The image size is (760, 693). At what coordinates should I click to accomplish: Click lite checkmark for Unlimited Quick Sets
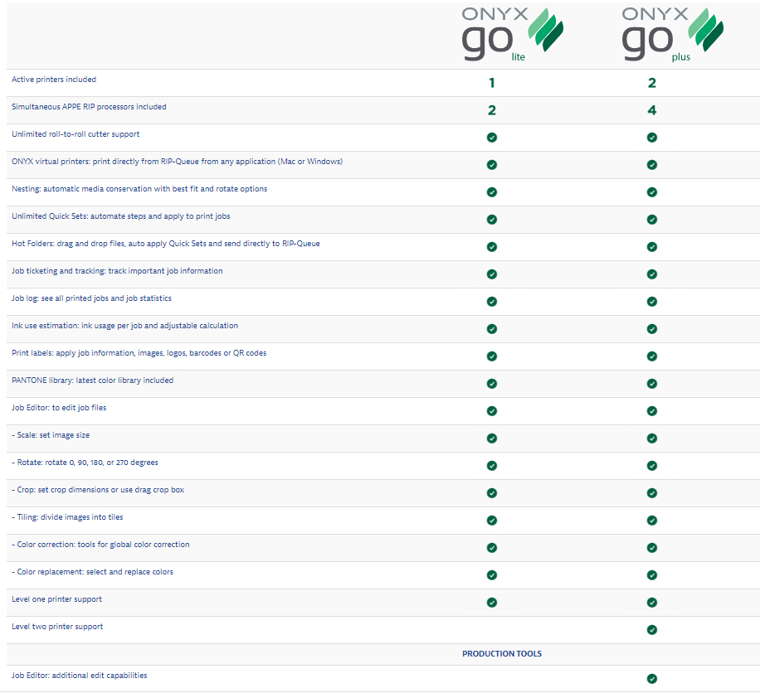(x=492, y=220)
